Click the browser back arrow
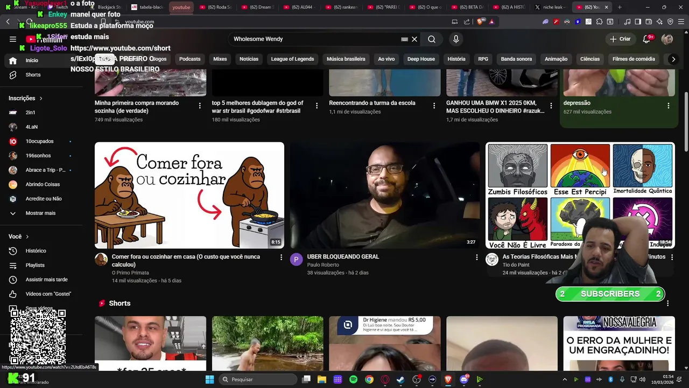689x388 pixels. point(8,22)
